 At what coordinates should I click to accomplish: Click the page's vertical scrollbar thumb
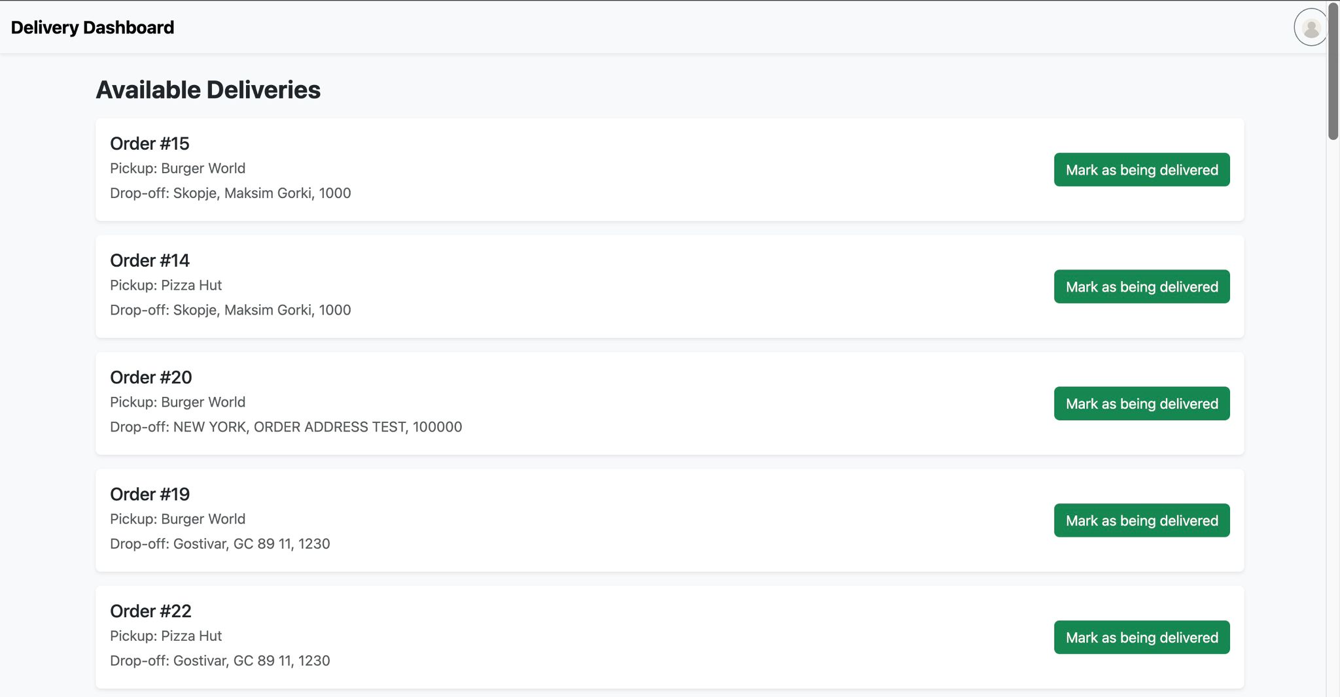[1333, 71]
